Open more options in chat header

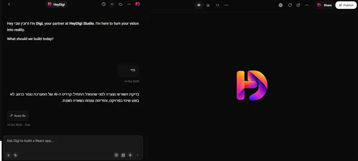click(x=129, y=4)
